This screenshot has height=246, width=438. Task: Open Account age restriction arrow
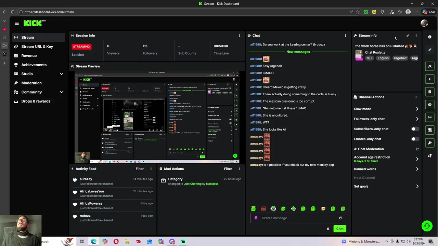coord(417,159)
